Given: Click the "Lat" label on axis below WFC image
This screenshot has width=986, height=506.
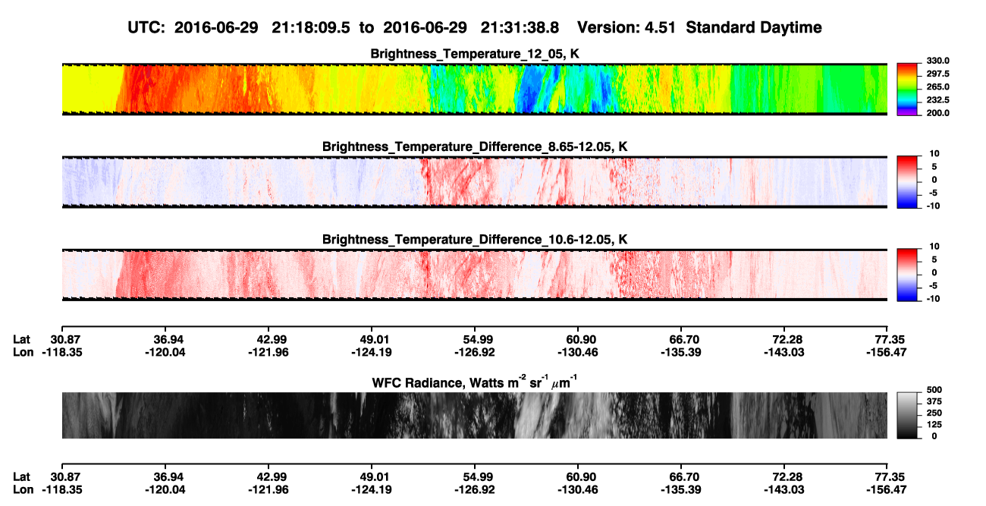Looking at the screenshot, I should 21,476.
